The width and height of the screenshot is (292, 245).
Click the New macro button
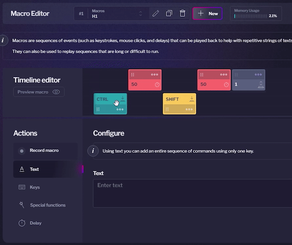click(x=208, y=14)
